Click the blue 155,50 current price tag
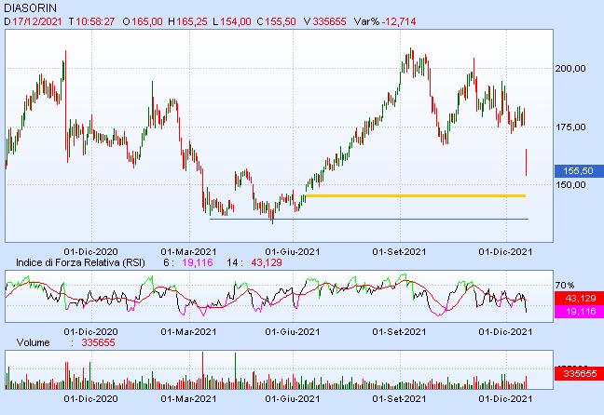This screenshot has height=415, width=604. coord(579,171)
